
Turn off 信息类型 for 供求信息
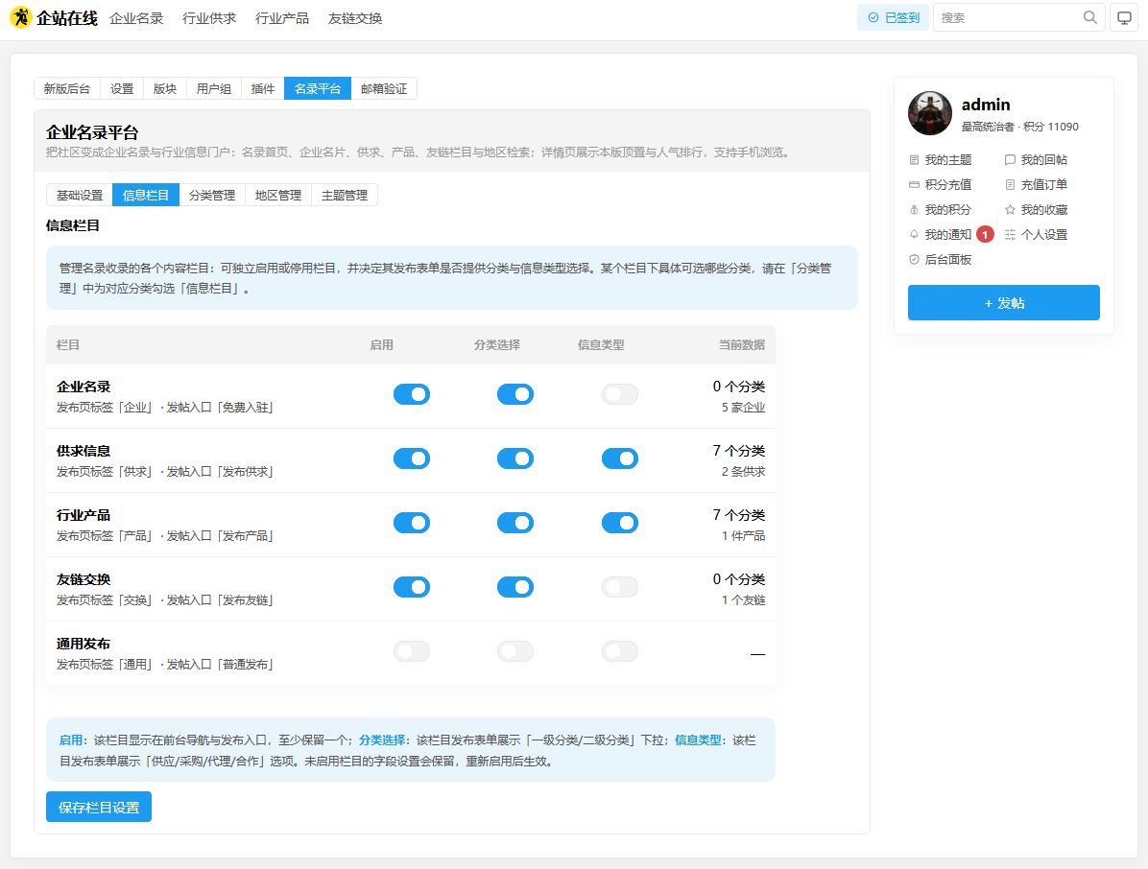point(619,458)
